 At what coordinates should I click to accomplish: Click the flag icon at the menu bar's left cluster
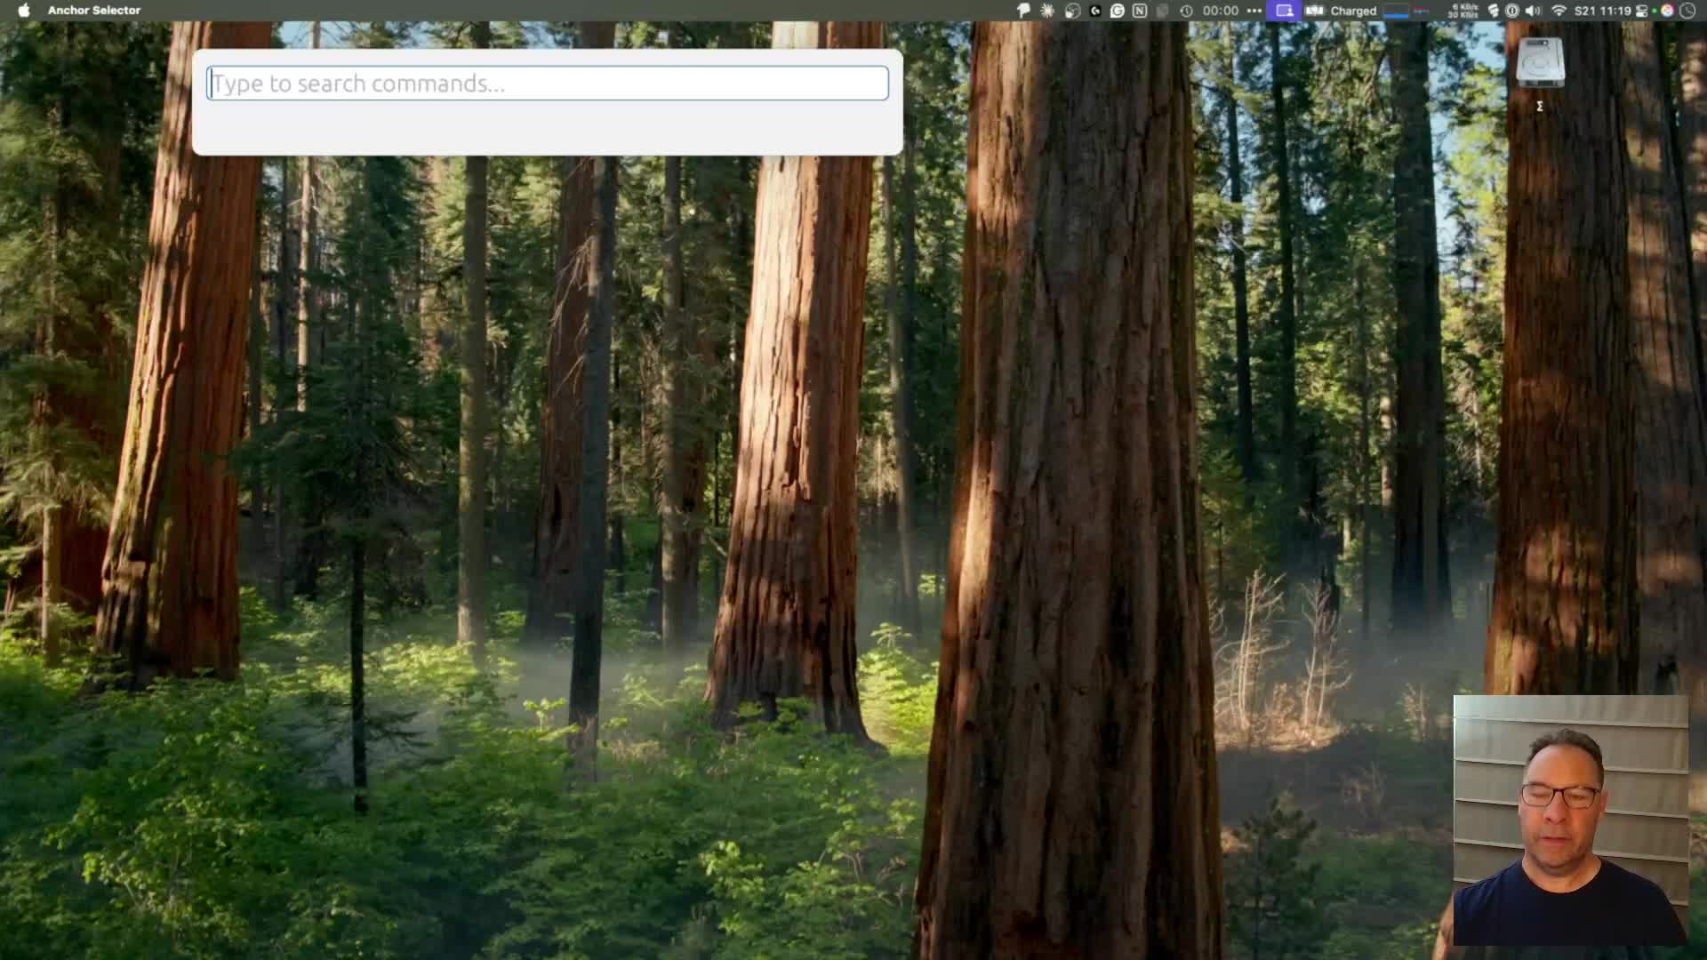click(1023, 10)
